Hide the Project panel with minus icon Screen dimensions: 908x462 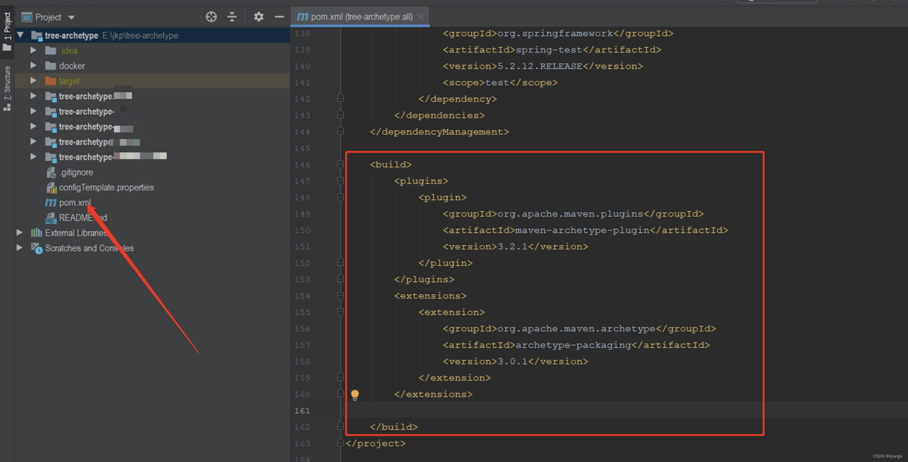pyautogui.click(x=279, y=17)
